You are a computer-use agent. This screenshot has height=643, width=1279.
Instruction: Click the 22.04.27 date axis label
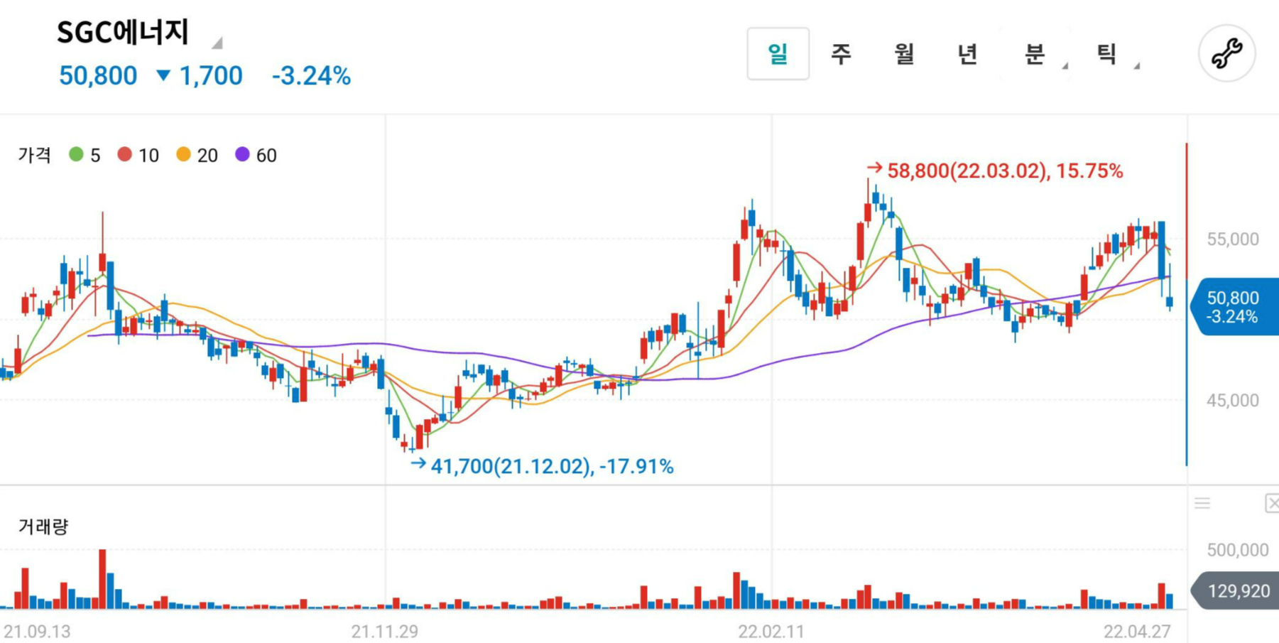[x=1137, y=631]
